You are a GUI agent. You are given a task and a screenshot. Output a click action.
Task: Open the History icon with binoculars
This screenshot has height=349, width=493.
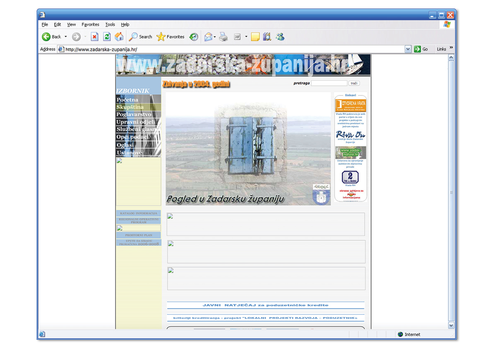click(267, 36)
